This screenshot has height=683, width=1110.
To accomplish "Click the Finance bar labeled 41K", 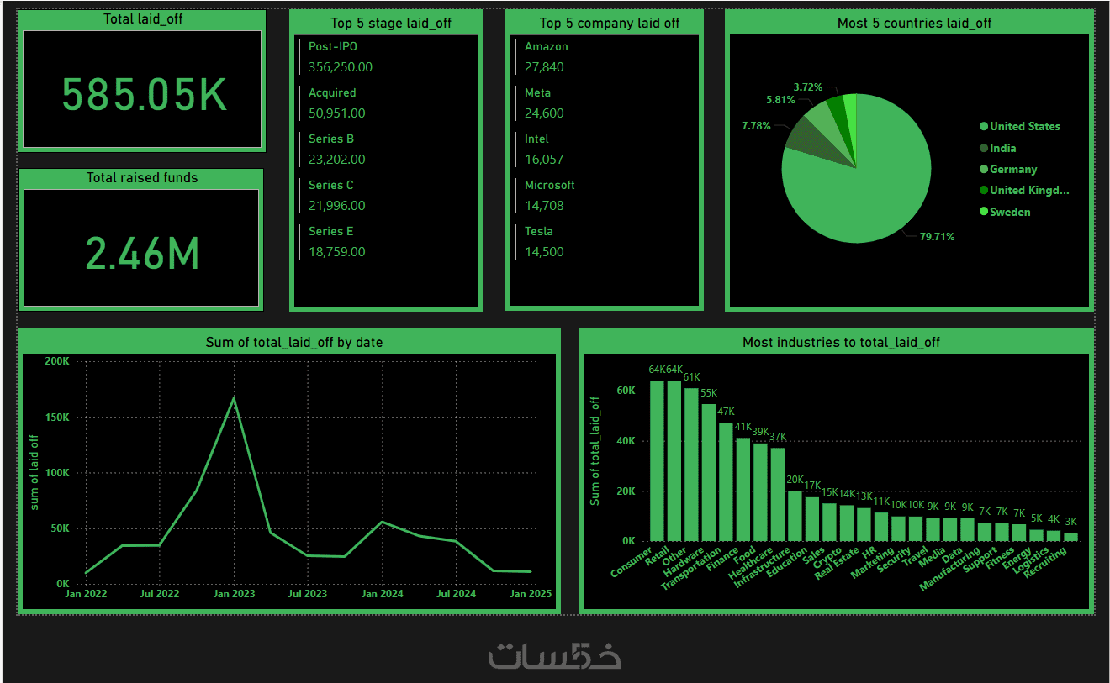I will tap(743, 490).
